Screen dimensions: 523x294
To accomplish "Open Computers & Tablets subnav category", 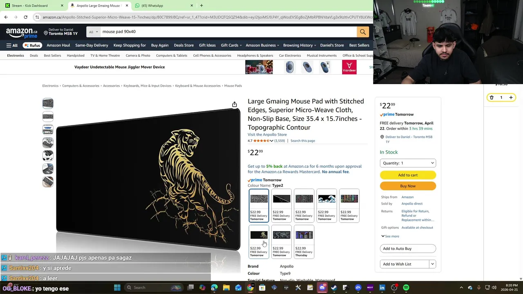I will pos(172,56).
